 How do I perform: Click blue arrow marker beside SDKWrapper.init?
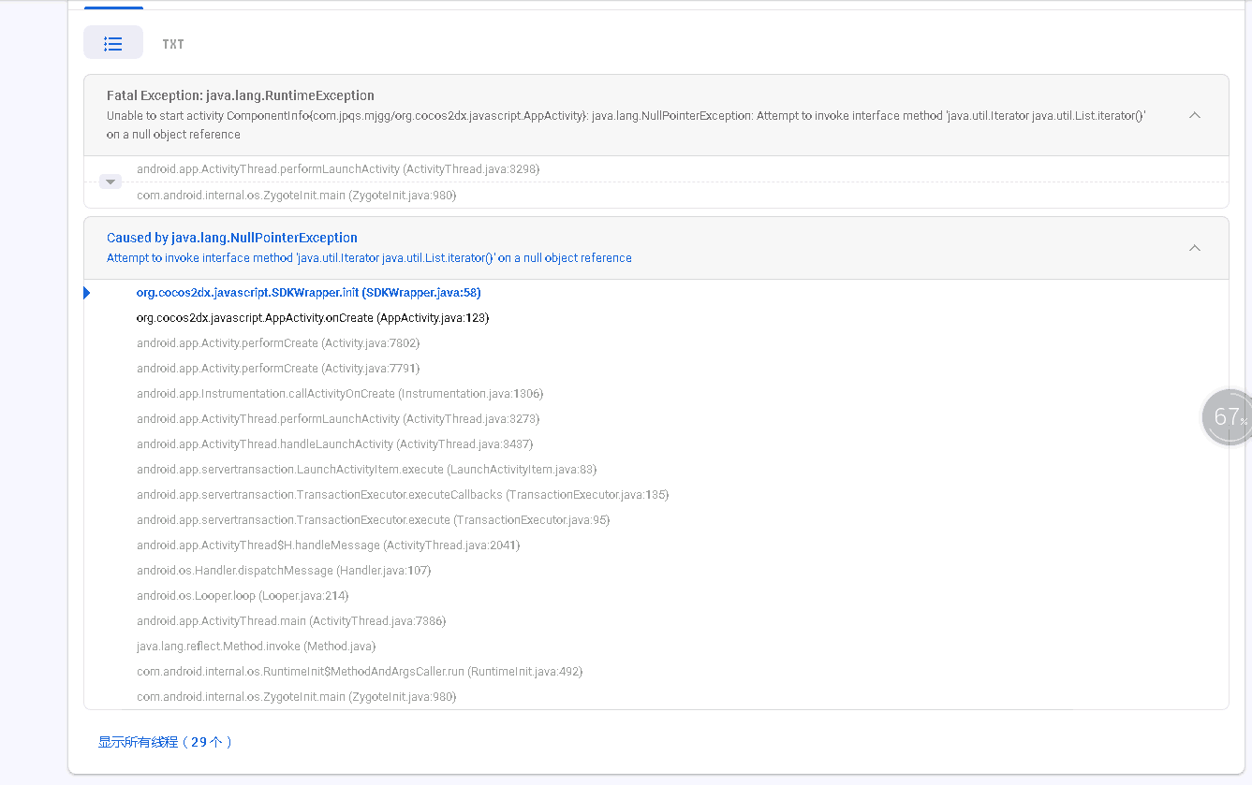pos(87,293)
